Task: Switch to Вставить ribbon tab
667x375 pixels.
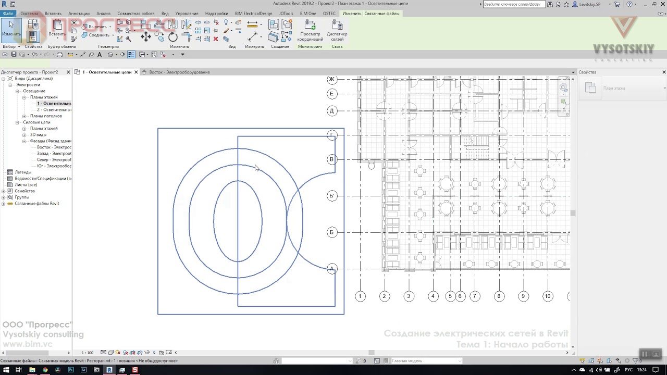Action: pyautogui.click(x=53, y=14)
